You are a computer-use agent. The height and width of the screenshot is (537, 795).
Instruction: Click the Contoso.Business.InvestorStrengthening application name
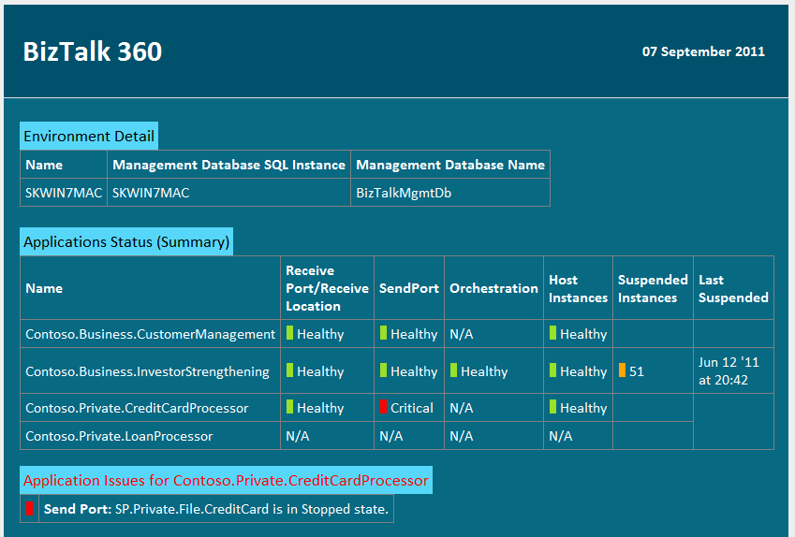(147, 371)
